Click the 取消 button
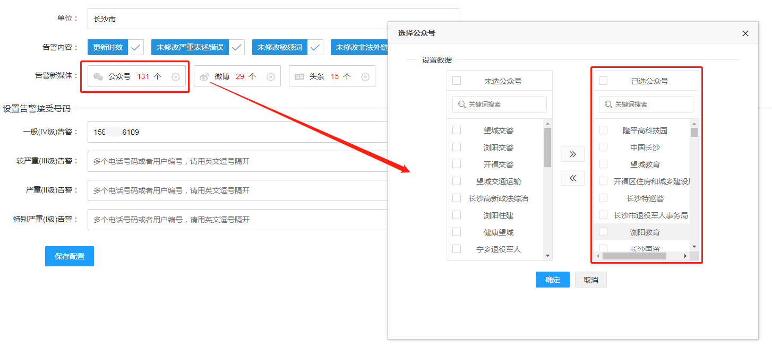 [x=590, y=280]
